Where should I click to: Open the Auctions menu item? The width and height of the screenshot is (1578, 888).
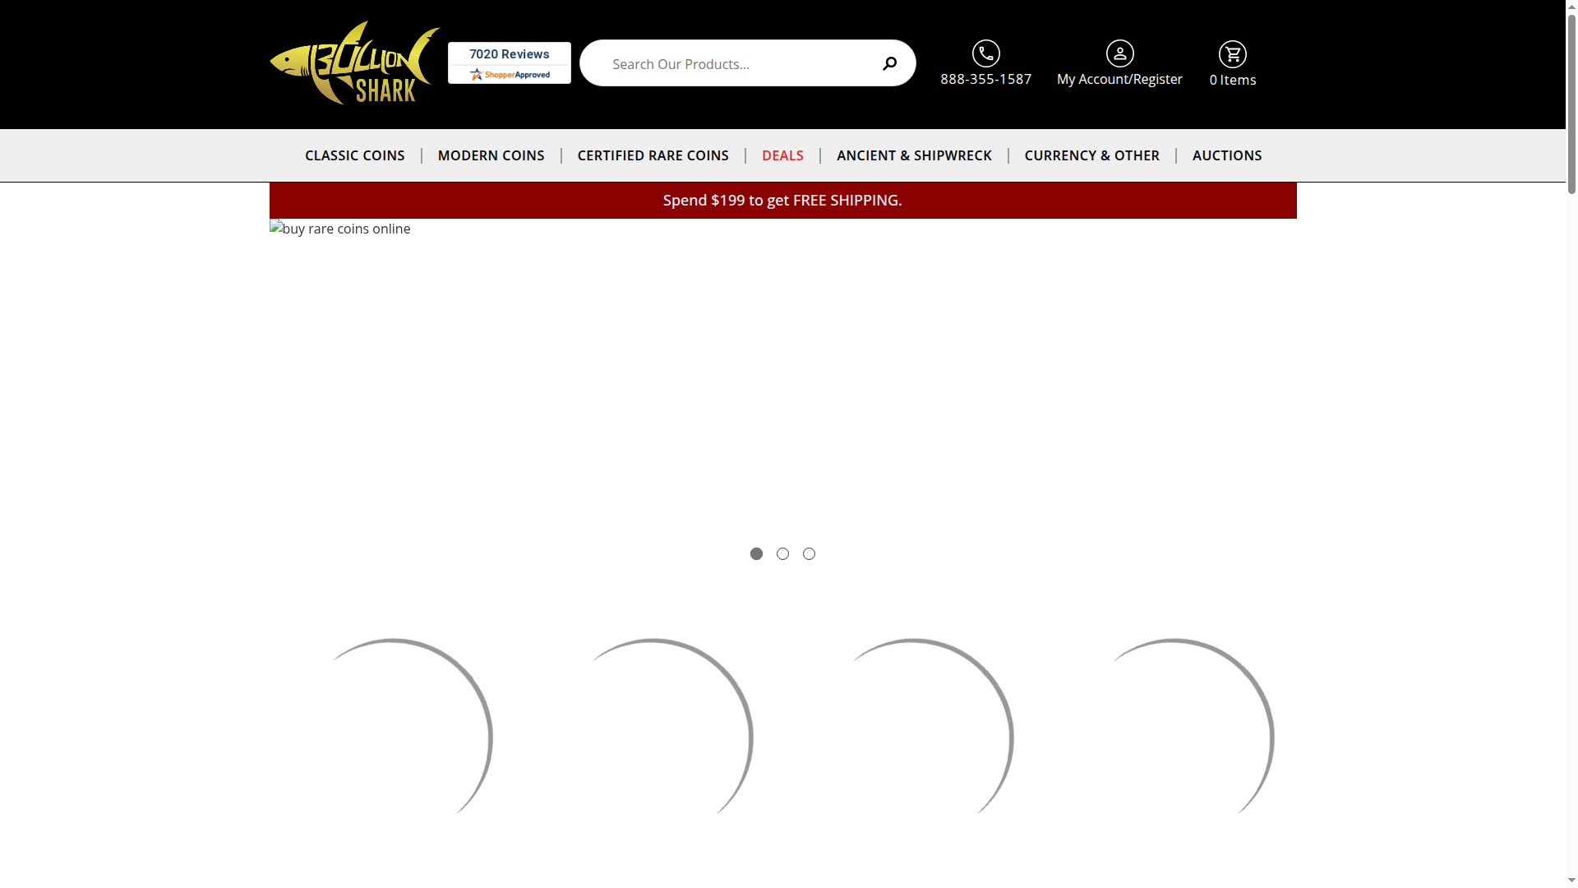coord(1227,155)
